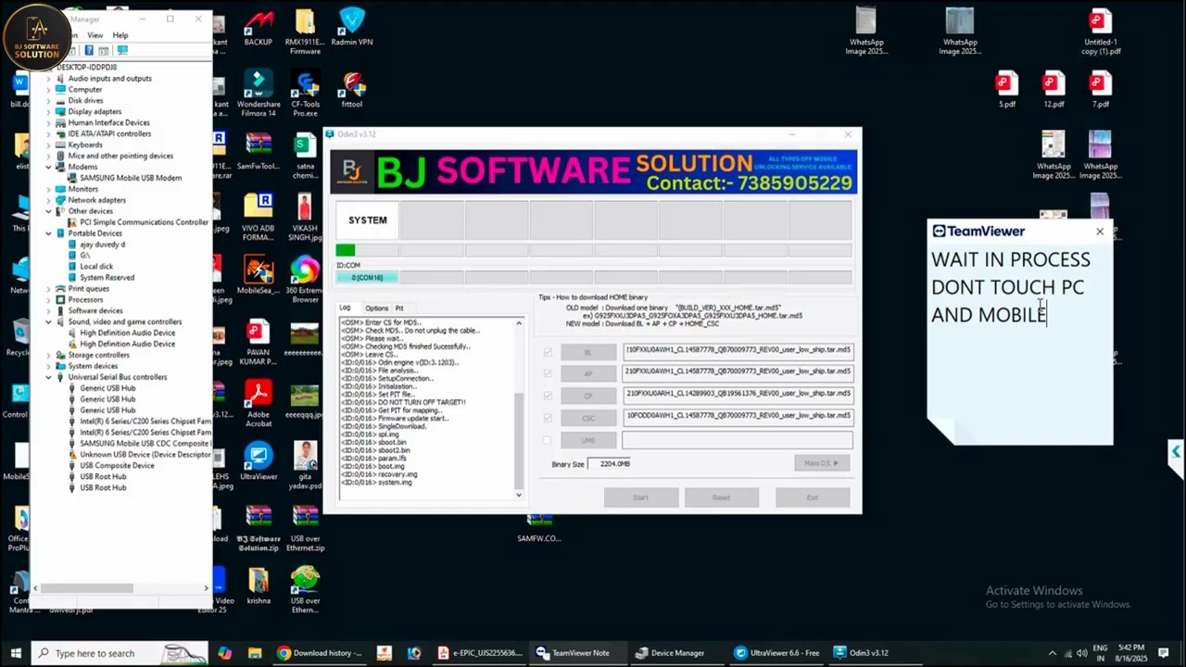Open the krishna folder on desktop

(x=259, y=586)
